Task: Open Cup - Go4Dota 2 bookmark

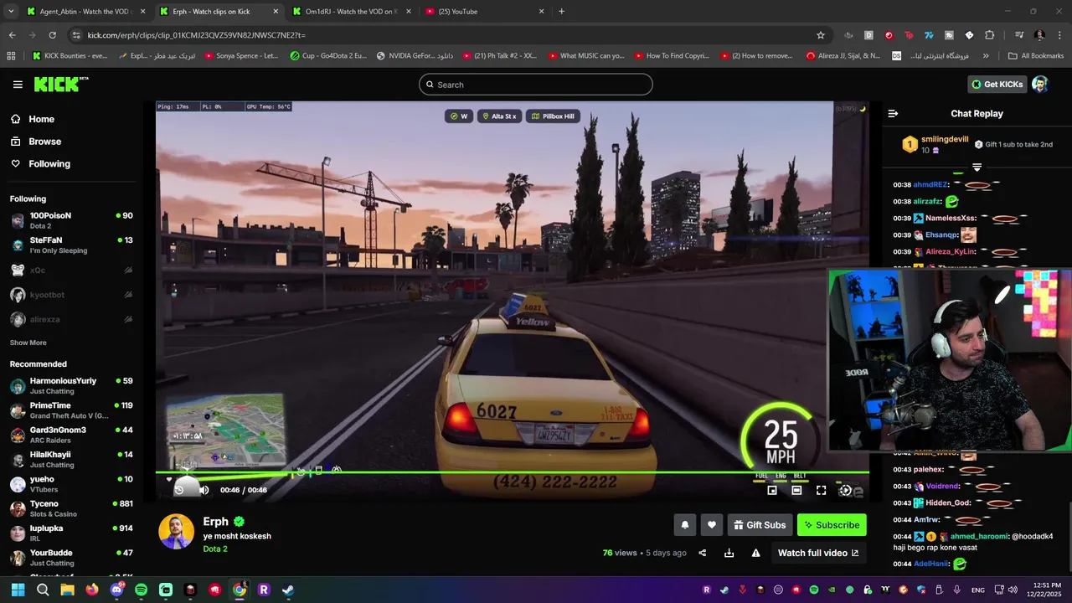Action: (x=327, y=56)
